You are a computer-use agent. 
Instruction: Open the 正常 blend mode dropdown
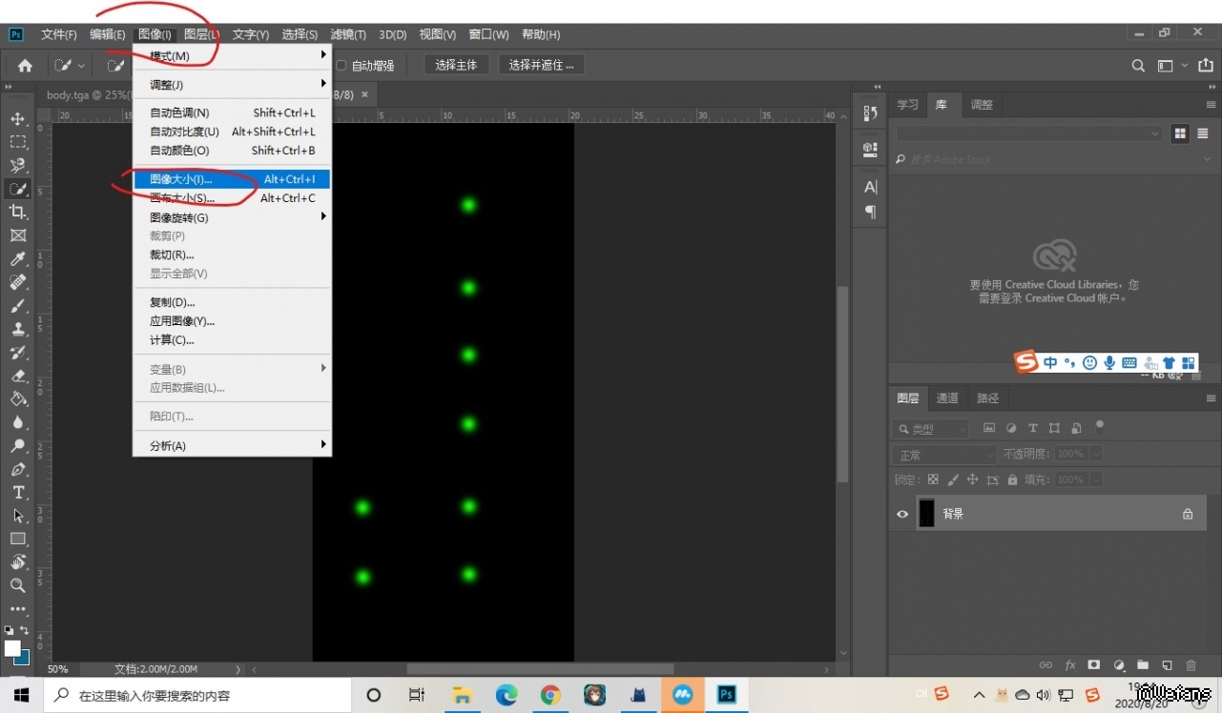click(x=942, y=455)
